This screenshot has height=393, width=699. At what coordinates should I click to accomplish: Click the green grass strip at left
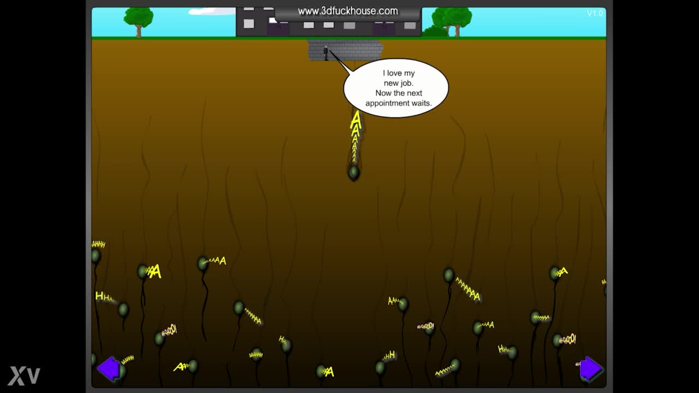164,38
